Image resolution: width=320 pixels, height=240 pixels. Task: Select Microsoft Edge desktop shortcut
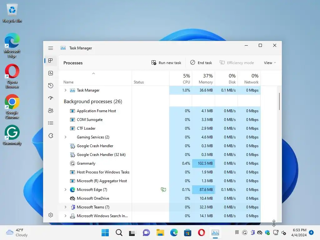point(12,46)
